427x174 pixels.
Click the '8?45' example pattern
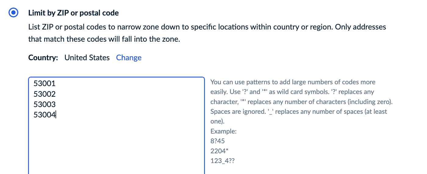pos(217,141)
